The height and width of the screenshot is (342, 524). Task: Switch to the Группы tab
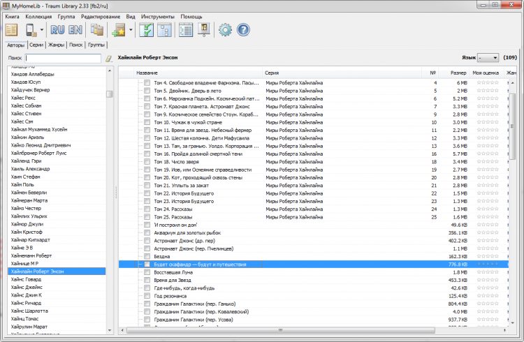tap(96, 45)
